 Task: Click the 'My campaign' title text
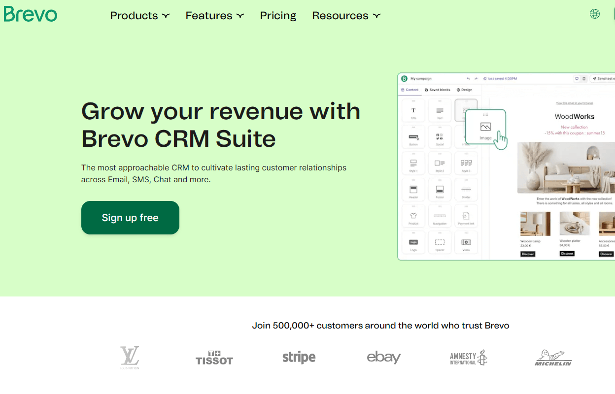tap(421, 79)
